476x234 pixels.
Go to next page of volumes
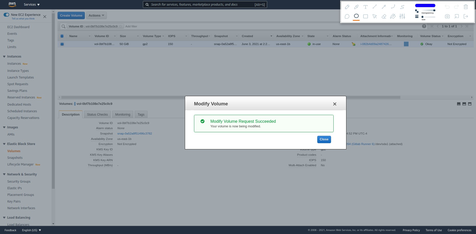pos(461,26)
